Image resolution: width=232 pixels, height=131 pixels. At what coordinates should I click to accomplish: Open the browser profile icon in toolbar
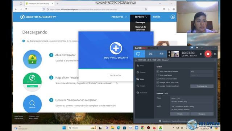(x=174, y=9)
